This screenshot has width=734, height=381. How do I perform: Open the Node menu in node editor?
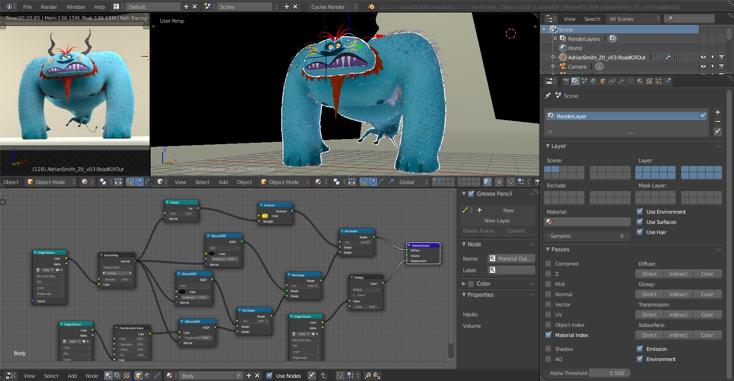(x=92, y=375)
